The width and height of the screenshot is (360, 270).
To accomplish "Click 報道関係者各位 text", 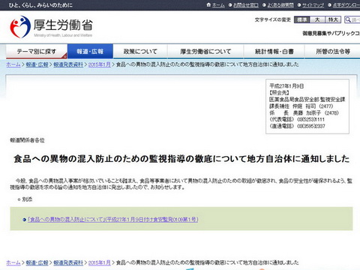I will point(27,140).
